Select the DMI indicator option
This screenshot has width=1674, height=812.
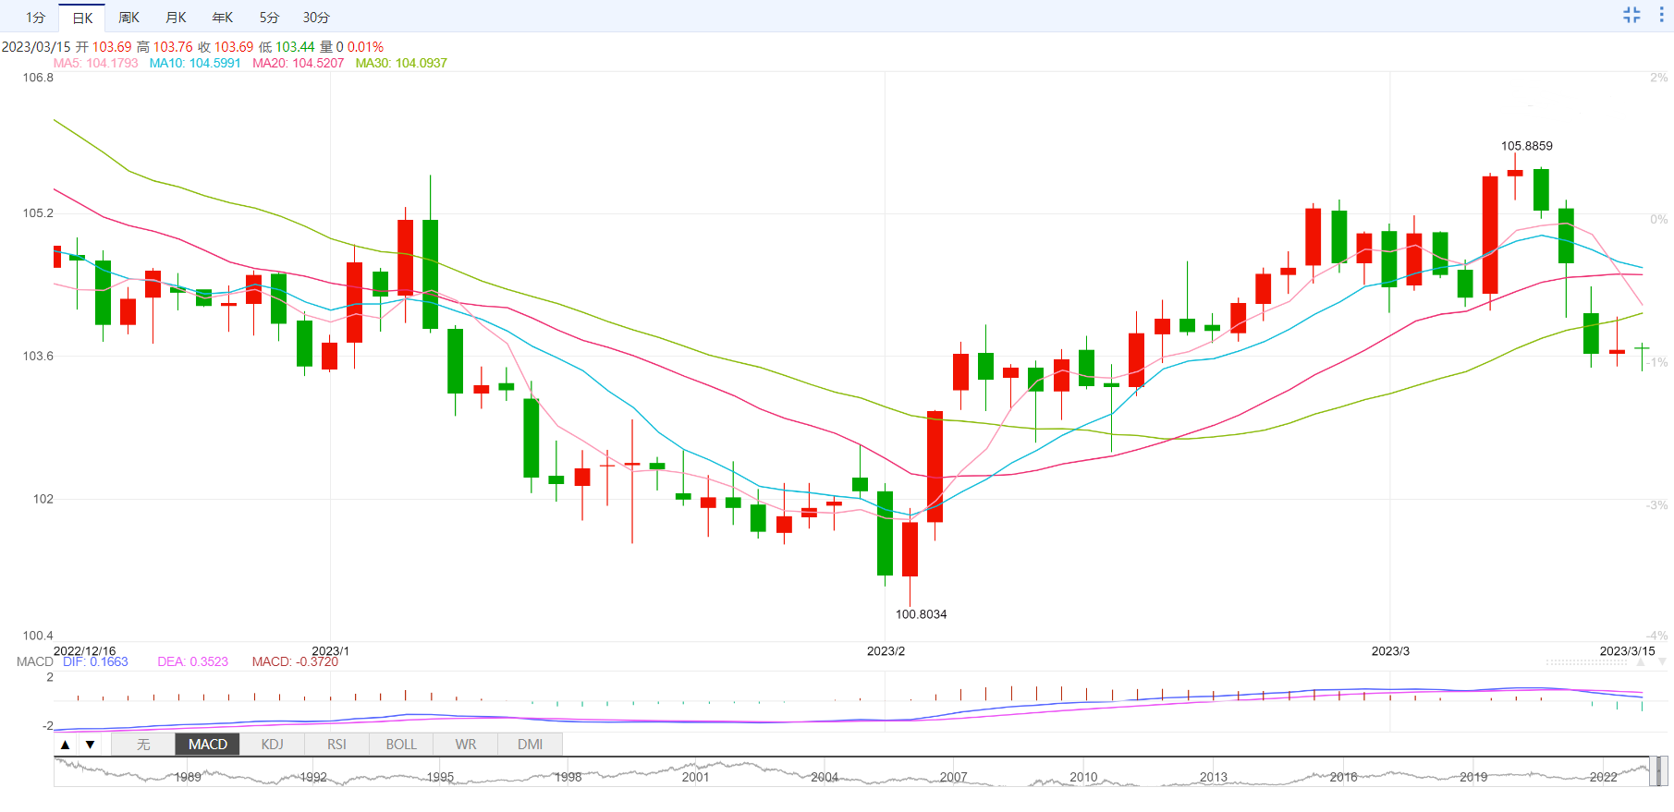click(531, 745)
